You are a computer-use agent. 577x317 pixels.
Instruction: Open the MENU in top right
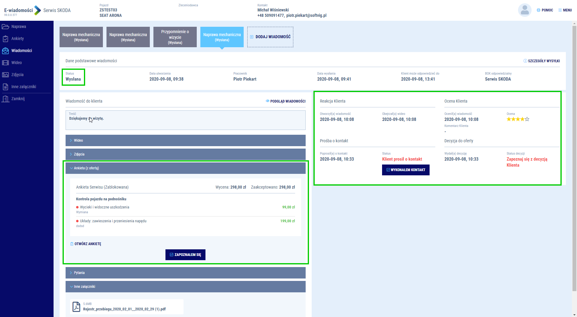pyautogui.click(x=565, y=10)
